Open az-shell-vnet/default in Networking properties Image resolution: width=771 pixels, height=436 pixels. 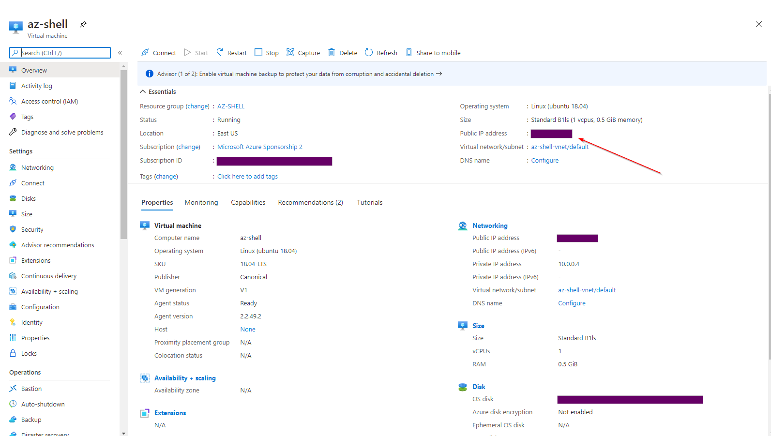[x=587, y=290]
